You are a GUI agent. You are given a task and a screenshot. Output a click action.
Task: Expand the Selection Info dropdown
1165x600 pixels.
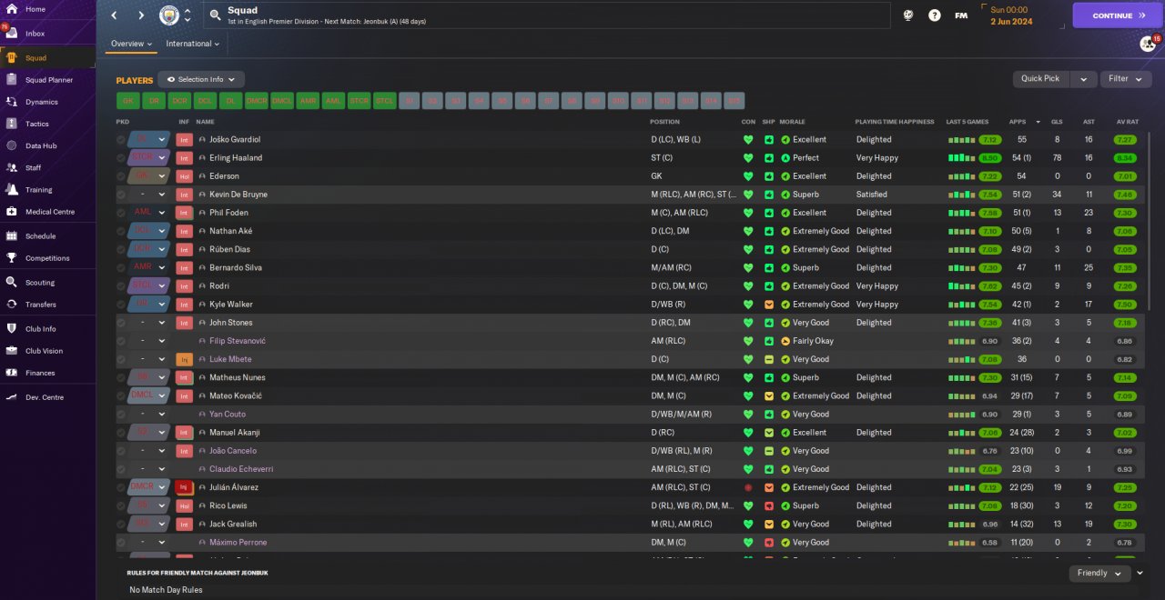coord(201,80)
